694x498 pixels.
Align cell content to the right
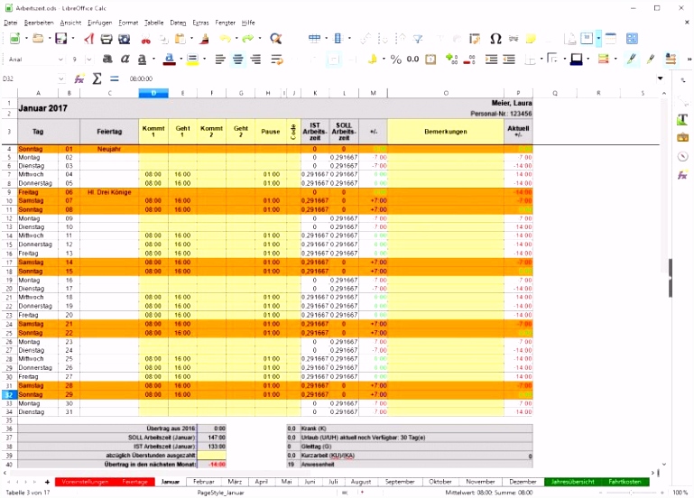tap(255, 60)
